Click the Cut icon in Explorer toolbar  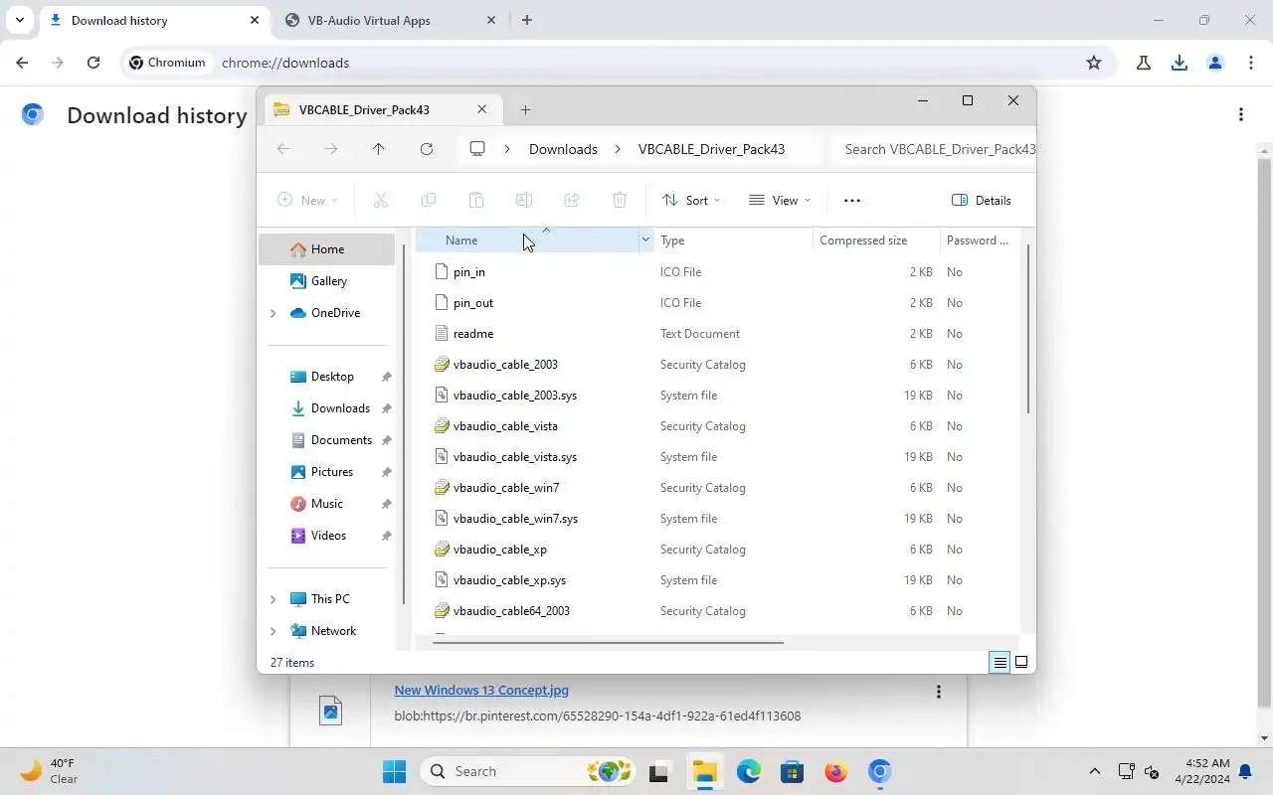click(381, 200)
